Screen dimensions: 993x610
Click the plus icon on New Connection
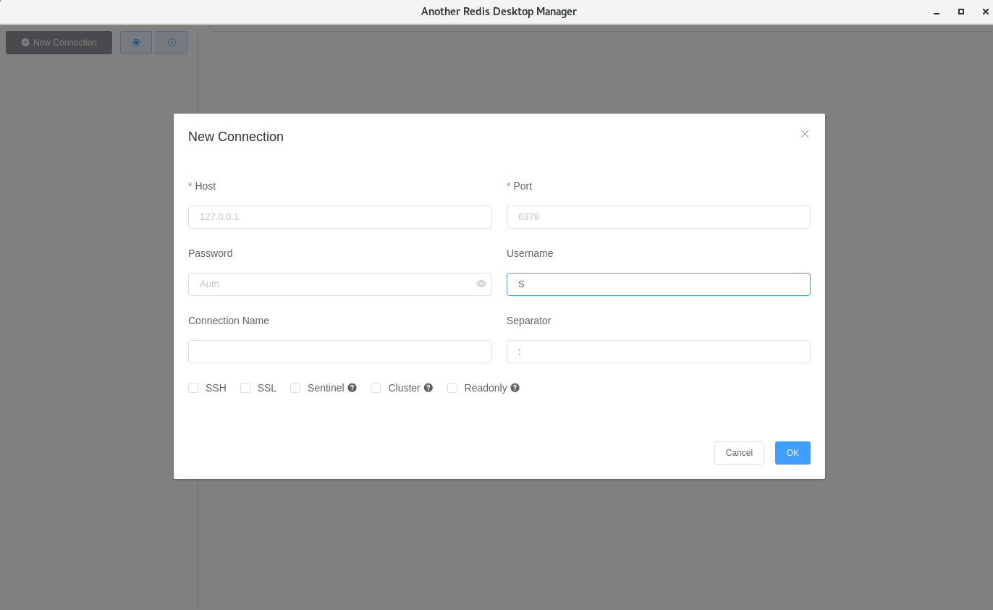25,43
